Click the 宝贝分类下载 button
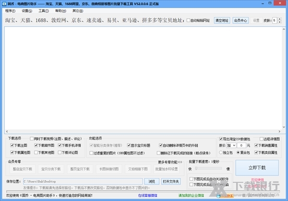The image size is (288, 201). coord(51,169)
